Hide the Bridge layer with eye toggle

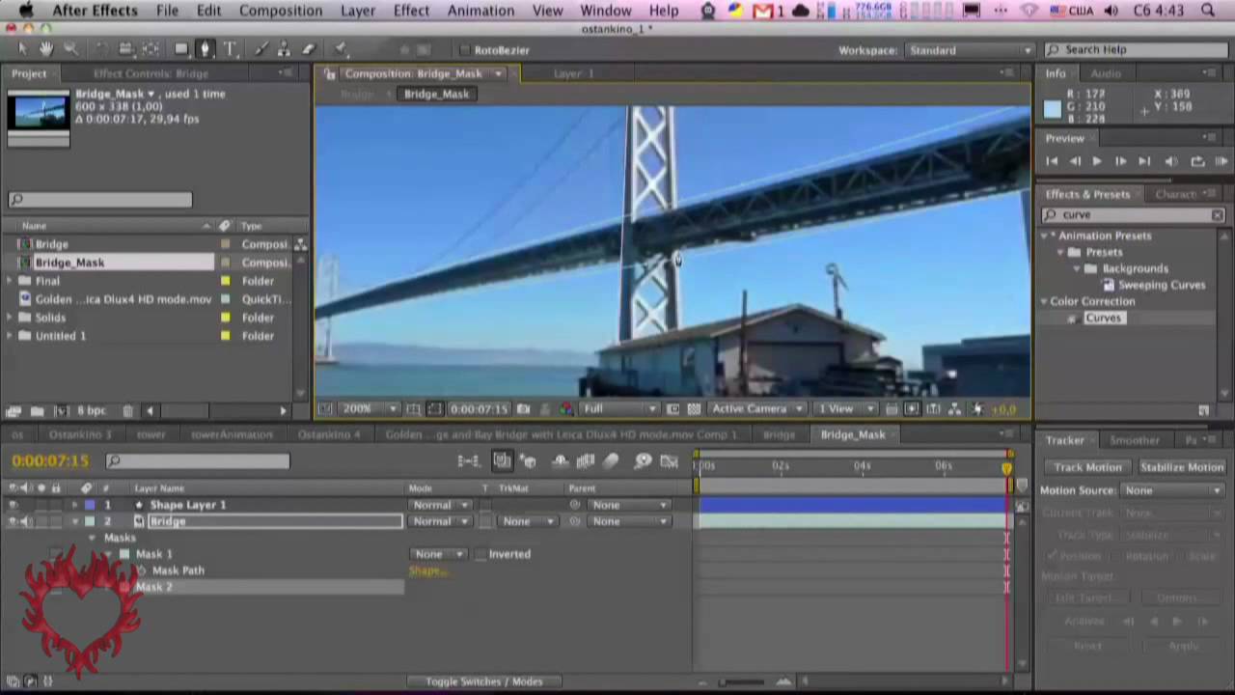13,521
